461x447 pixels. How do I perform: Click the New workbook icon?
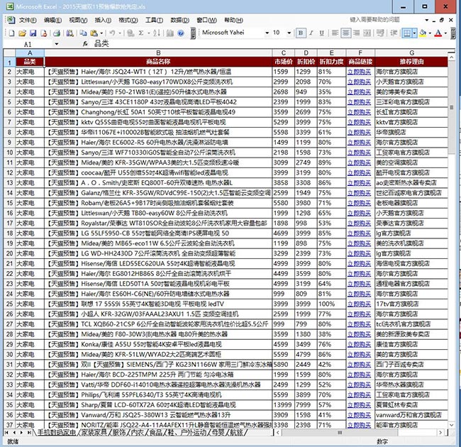[11, 33]
